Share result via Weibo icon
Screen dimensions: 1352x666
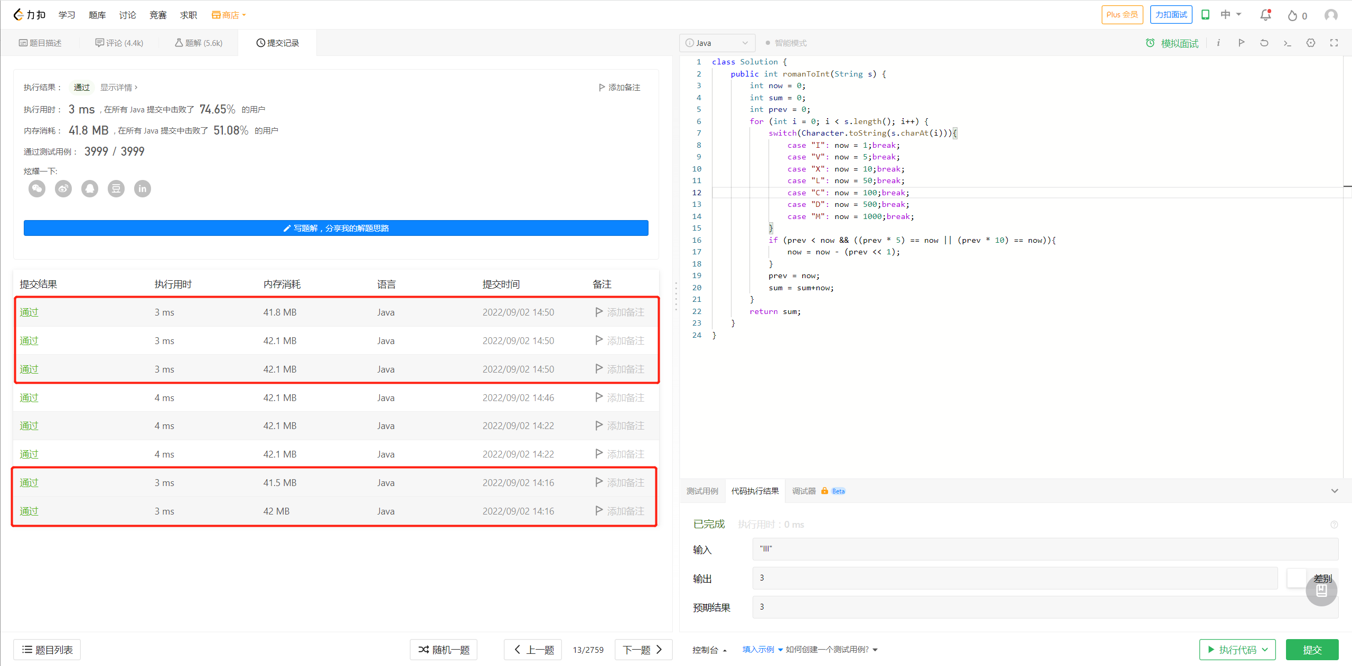pos(63,188)
